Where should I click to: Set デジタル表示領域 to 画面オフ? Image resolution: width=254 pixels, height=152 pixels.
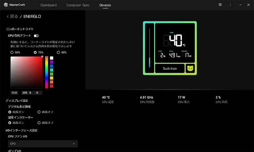39,112
